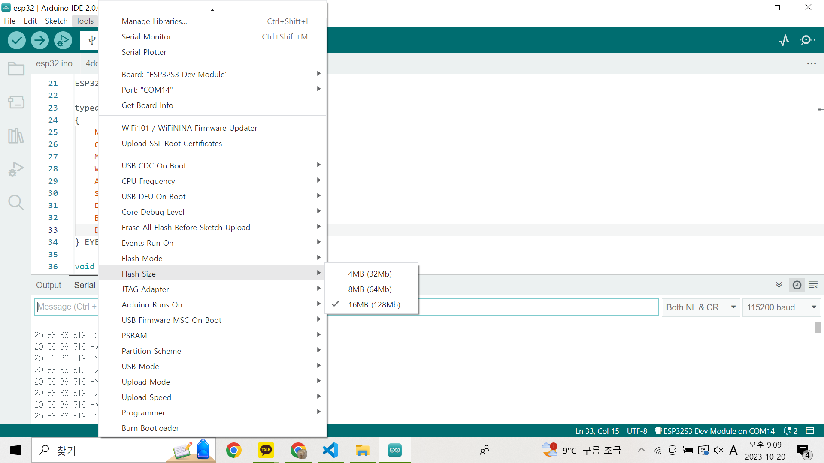Switch to the esp32.ino editor tab
This screenshot has height=463, width=824.
point(54,63)
